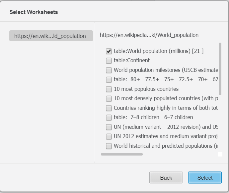Select the en.wik...ld_population source in left panel

point(51,36)
